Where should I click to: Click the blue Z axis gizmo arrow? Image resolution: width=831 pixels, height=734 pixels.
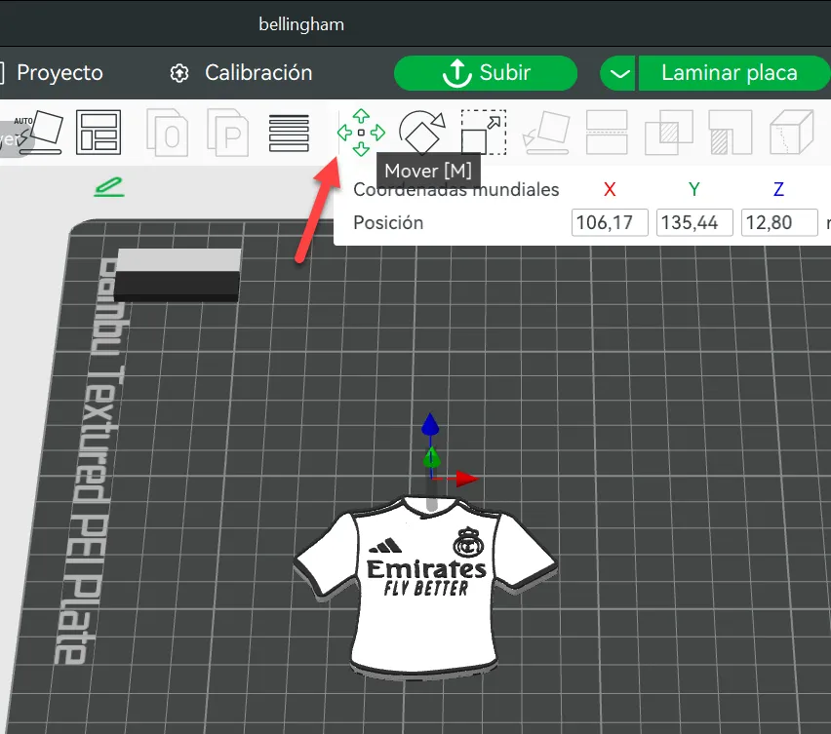coord(430,424)
